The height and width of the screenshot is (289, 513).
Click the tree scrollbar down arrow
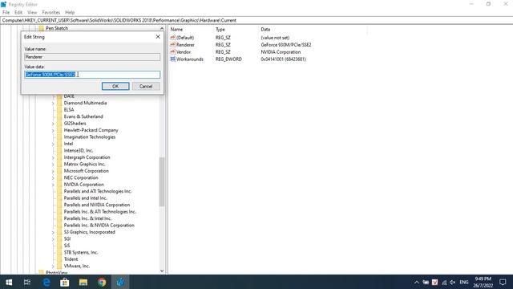coord(162,271)
